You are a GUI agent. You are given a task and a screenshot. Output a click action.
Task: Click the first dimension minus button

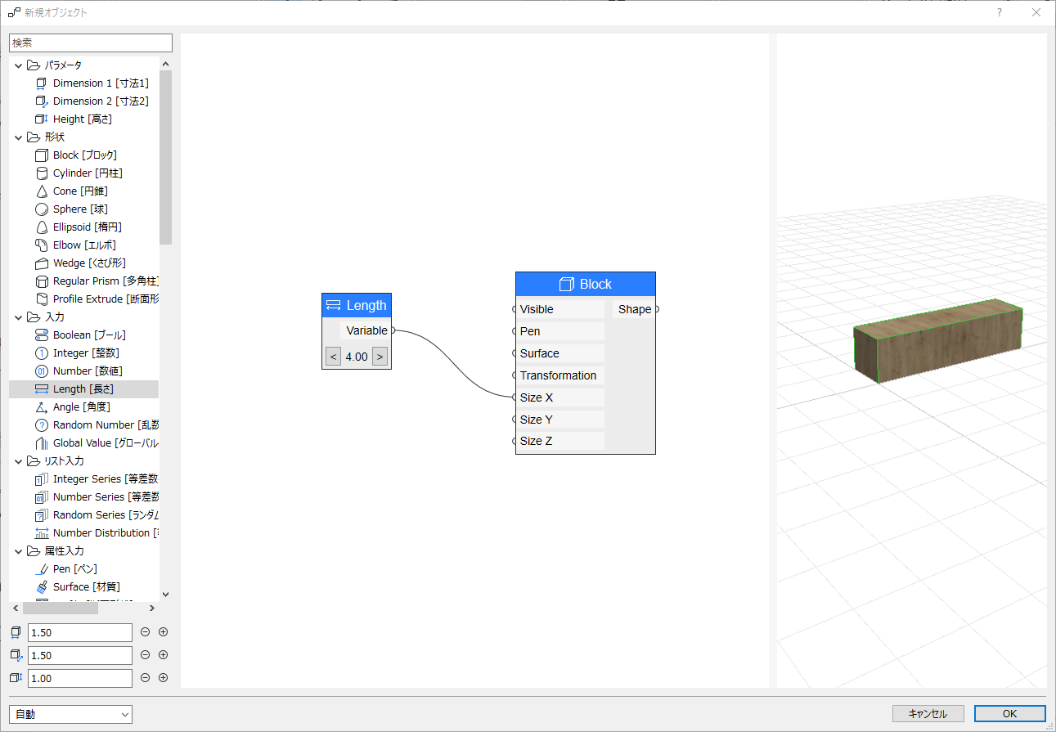[x=146, y=632]
